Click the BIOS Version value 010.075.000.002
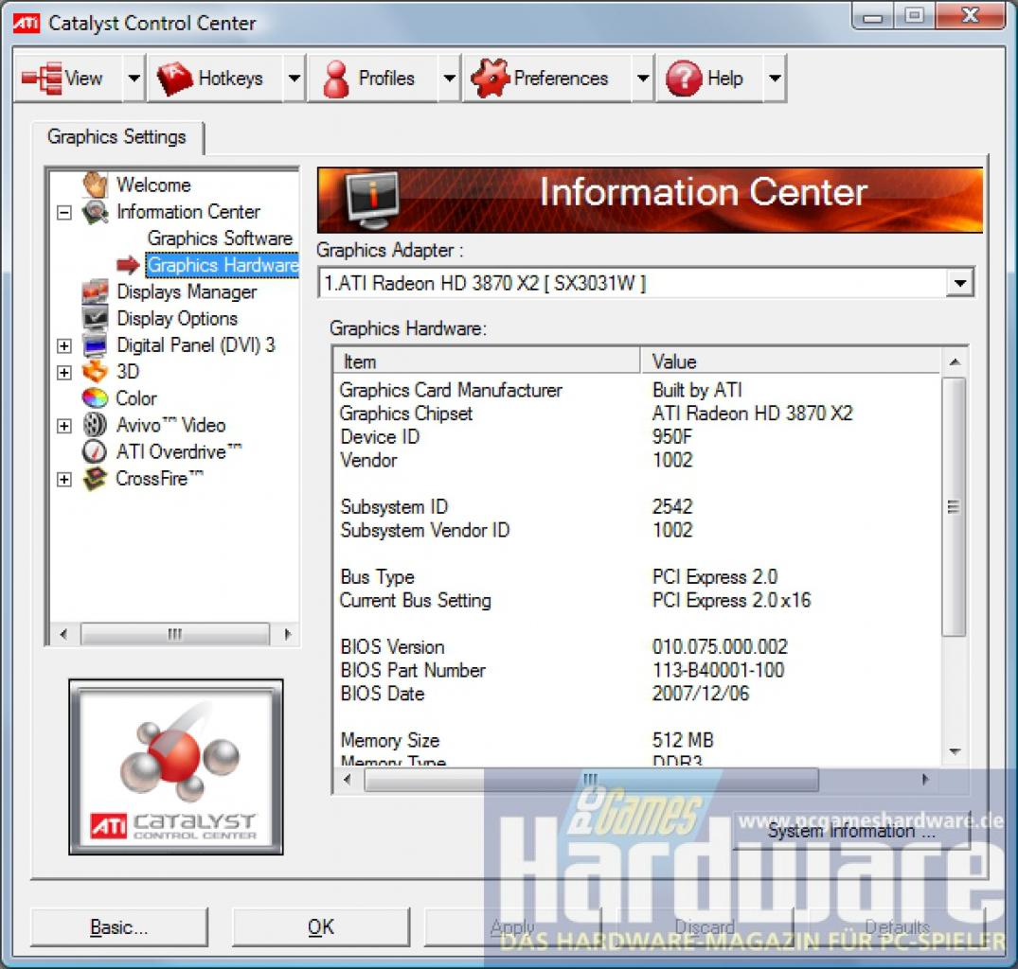The image size is (1018, 969). pos(720,646)
